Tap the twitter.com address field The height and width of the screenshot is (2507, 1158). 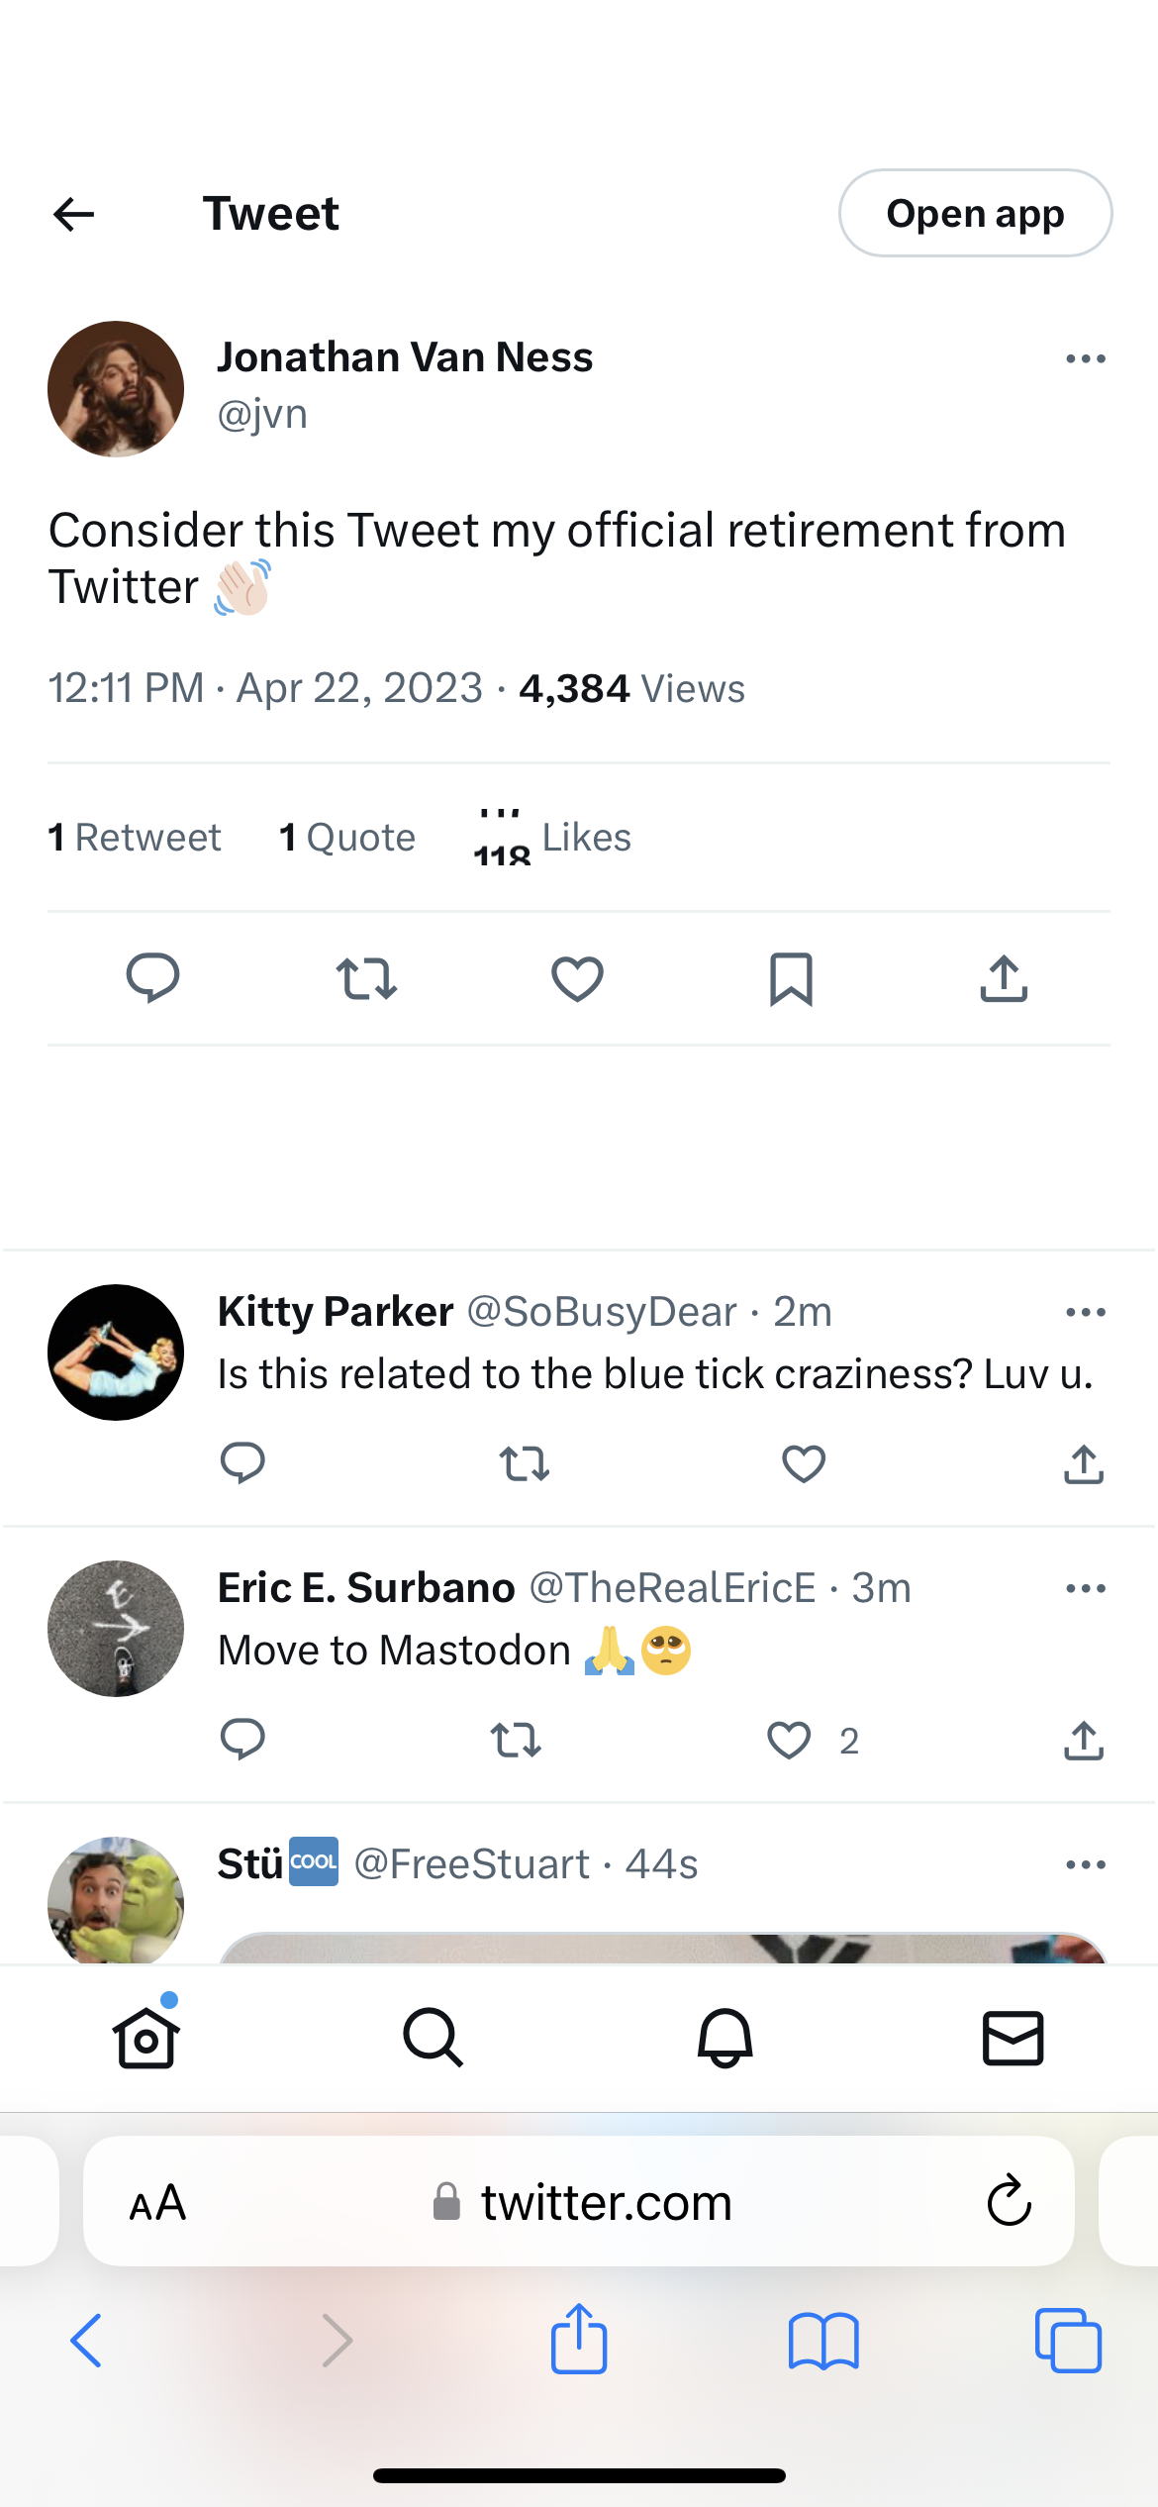[584, 2201]
